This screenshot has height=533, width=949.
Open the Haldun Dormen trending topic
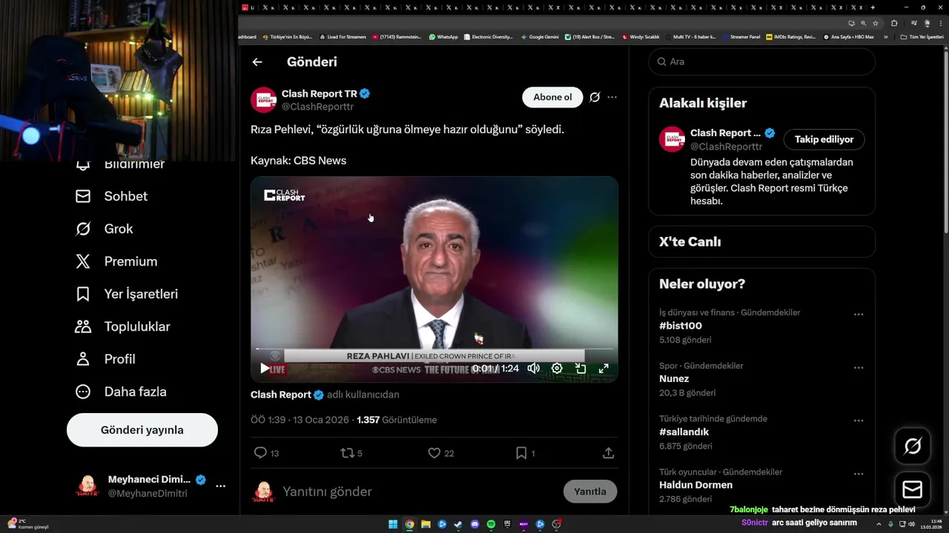pos(695,486)
